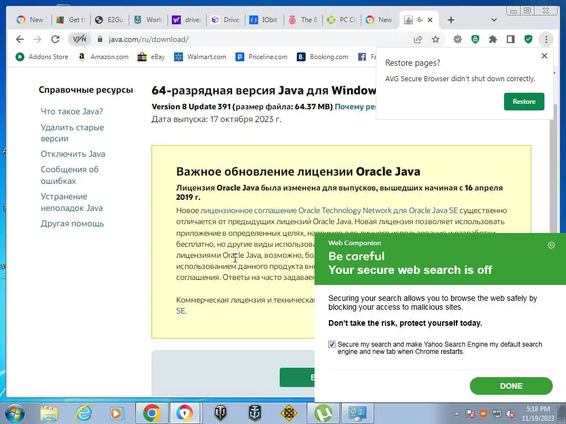Toggle the side panel icon
Screen dimensions: 566x424
point(510,39)
